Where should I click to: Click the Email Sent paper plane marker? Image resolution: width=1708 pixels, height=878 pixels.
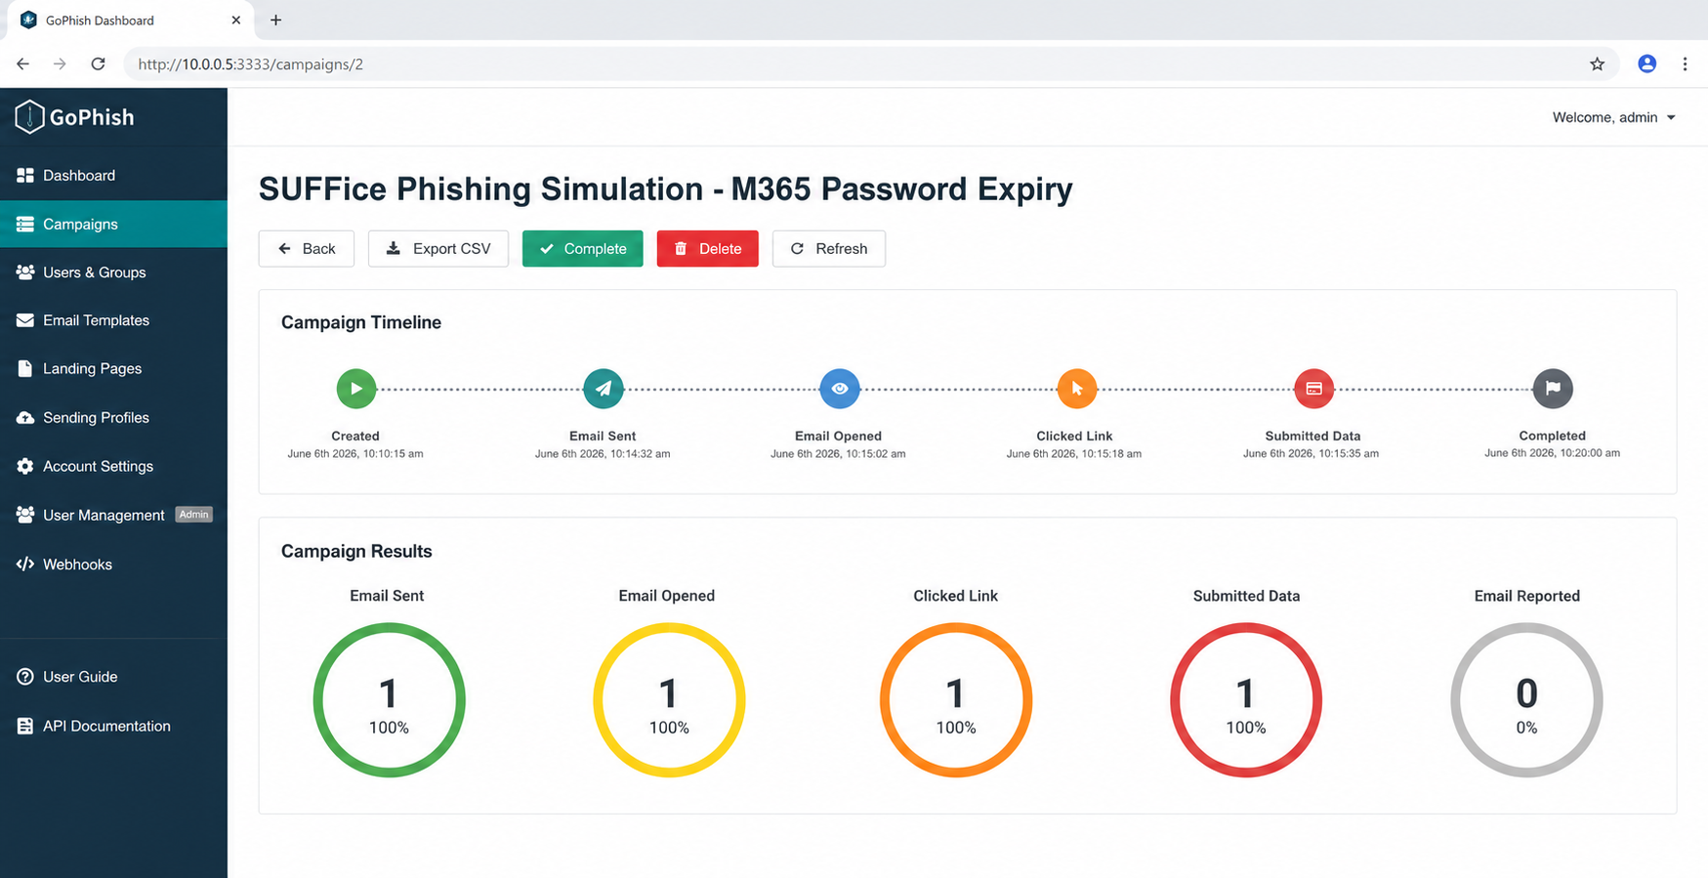604,389
